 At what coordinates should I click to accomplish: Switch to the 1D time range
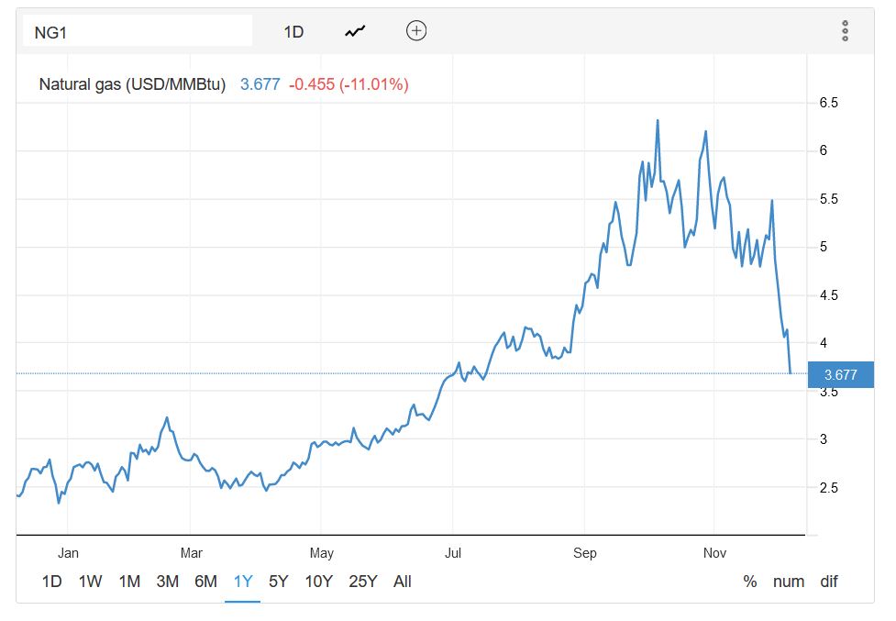pos(53,582)
